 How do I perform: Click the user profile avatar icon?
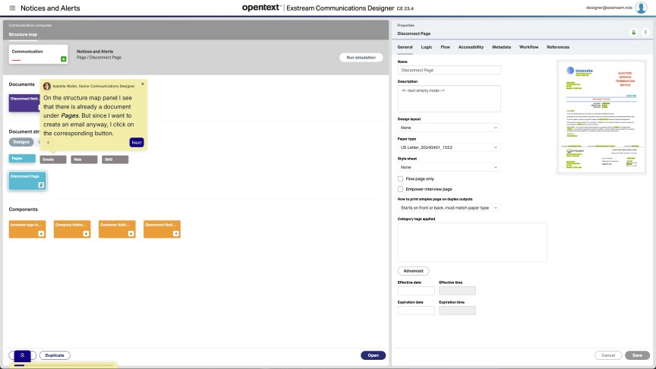point(641,8)
